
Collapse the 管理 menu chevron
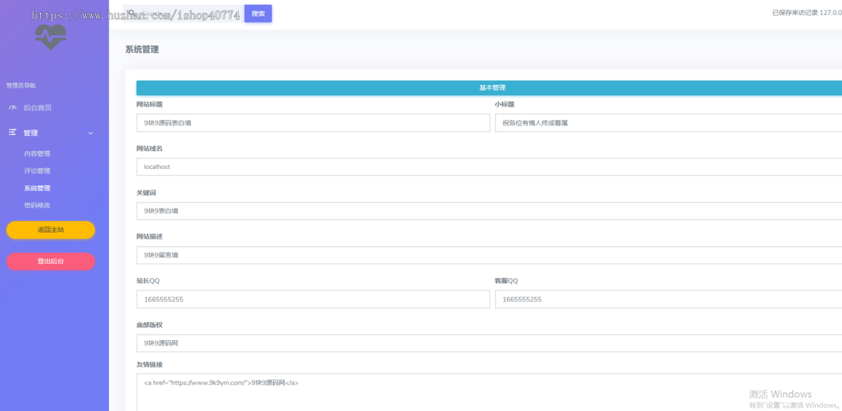click(91, 133)
